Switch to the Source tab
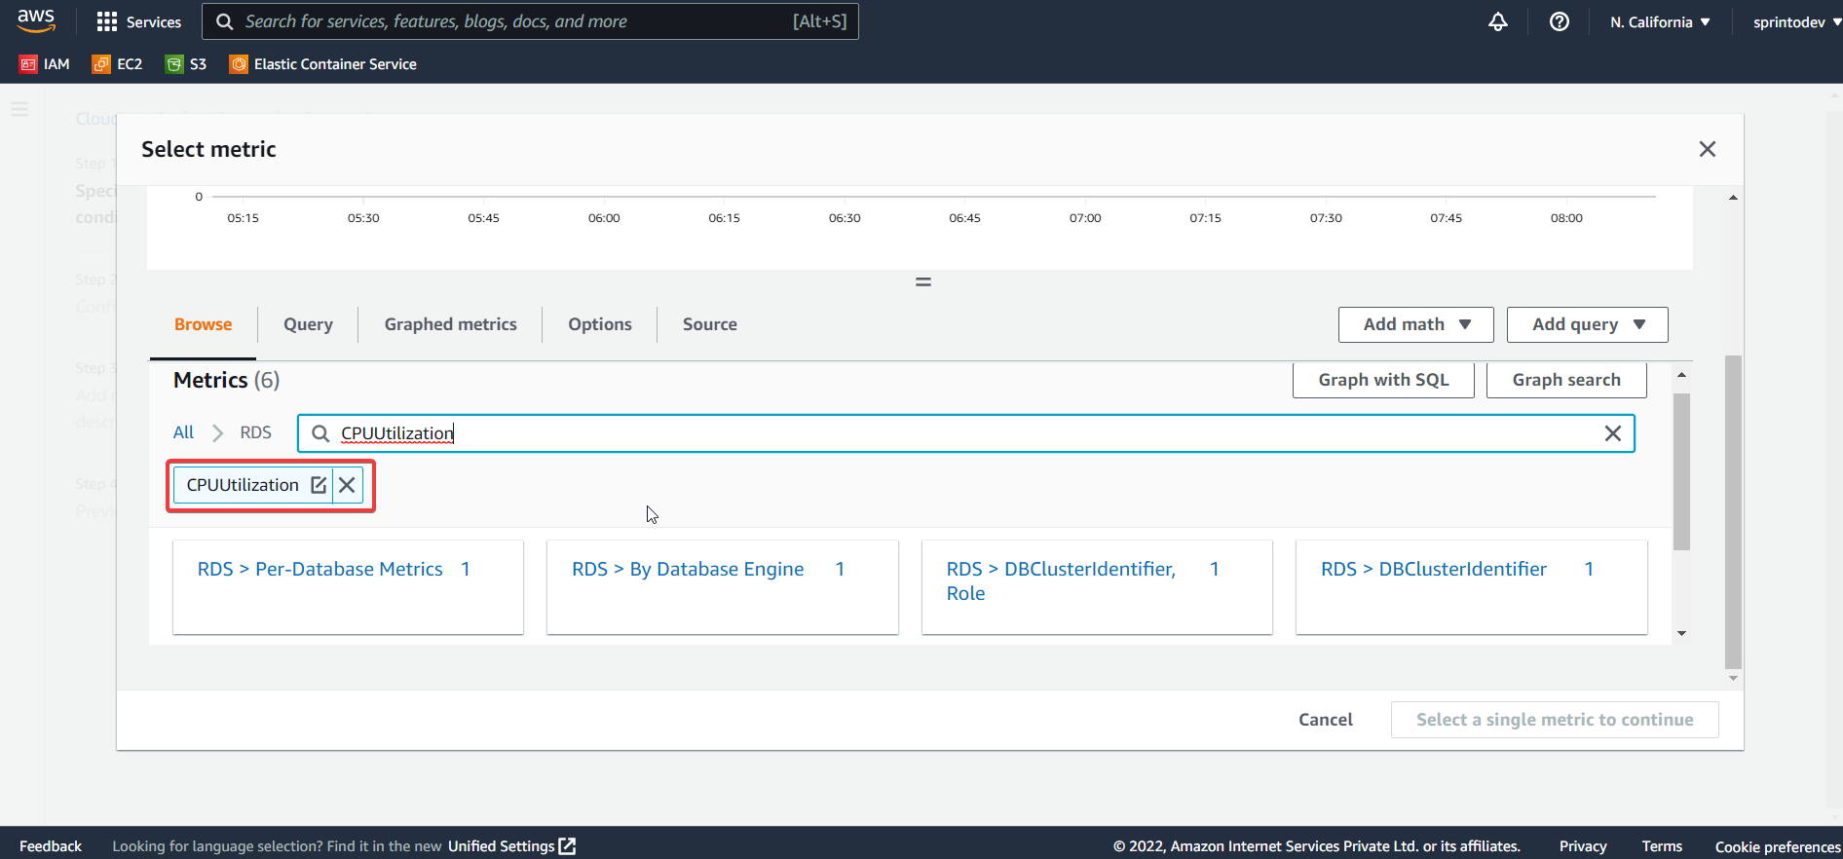The image size is (1843, 859). (710, 324)
